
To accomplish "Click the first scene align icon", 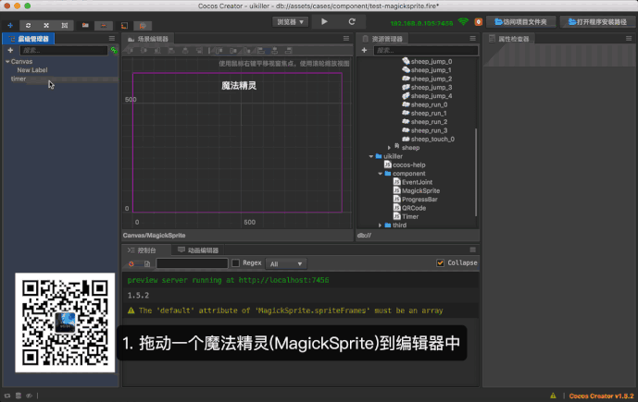I will pos(130,51).
